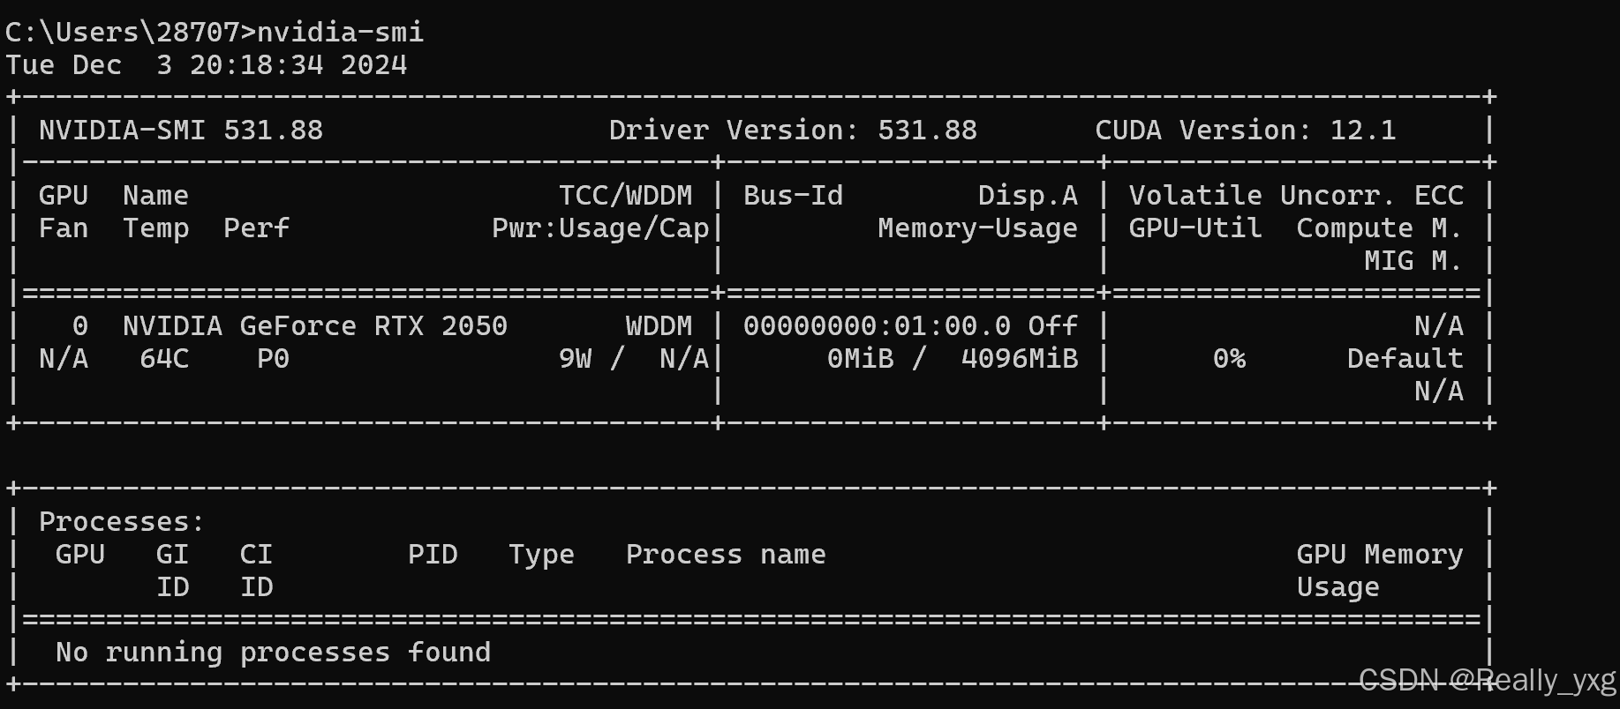Click the 'Processes:' section label

122,522
